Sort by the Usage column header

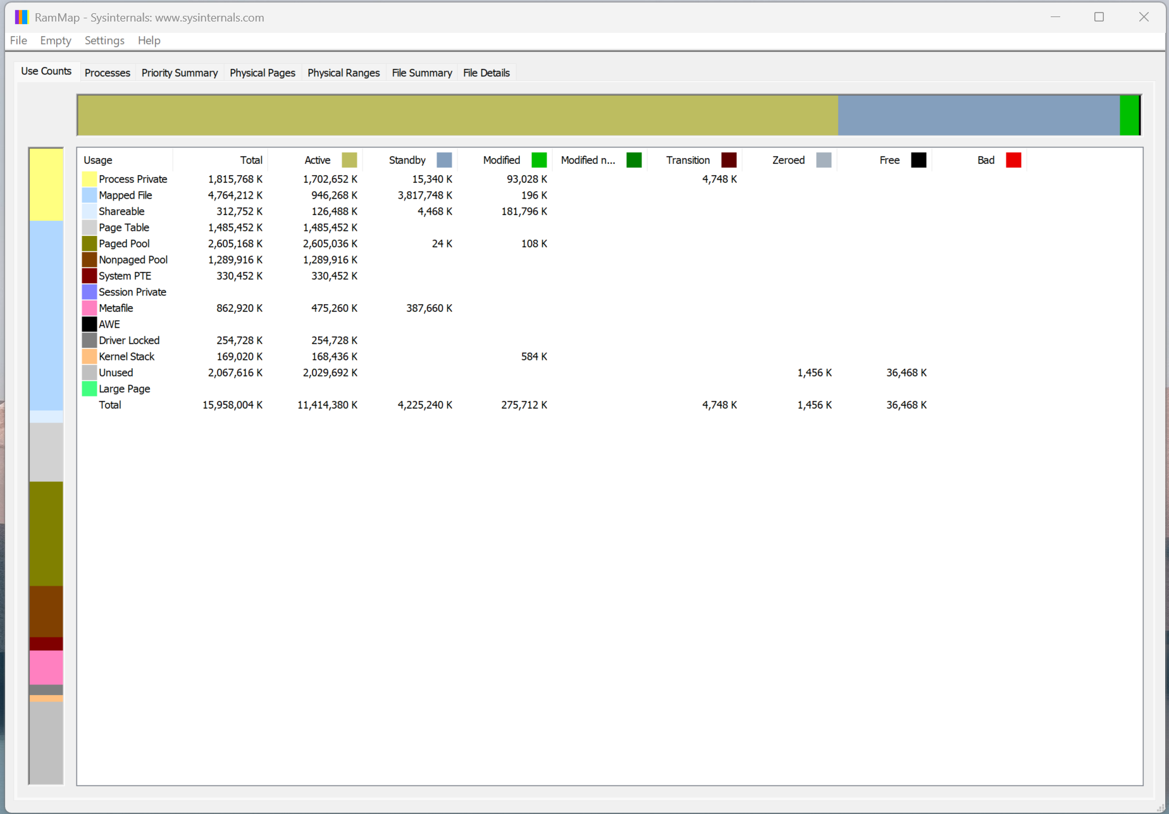(125, 160)
